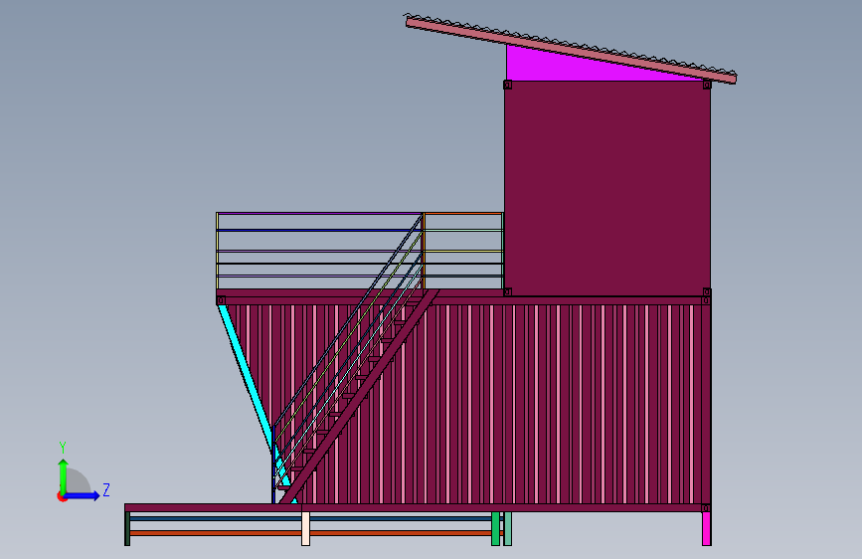Click the red X axis ball at the triad origin
Viewport: 862px width, 559px height.
(62, 496)
